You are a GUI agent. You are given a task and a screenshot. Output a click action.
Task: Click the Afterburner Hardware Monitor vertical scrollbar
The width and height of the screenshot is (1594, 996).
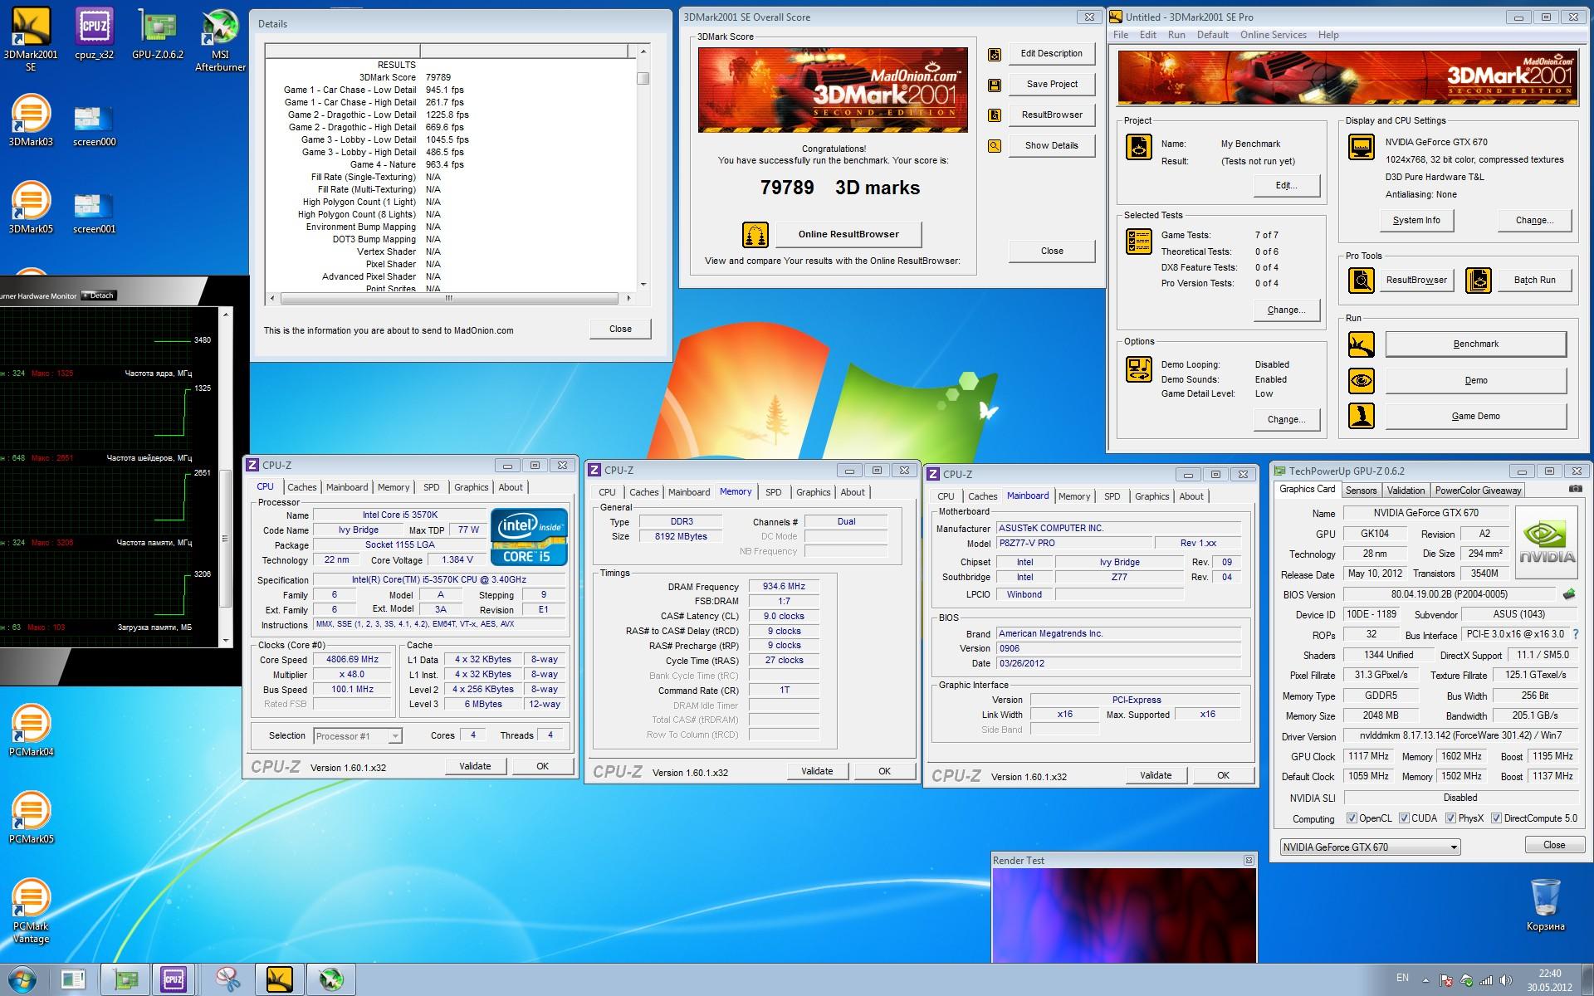(x=224, y=539)
